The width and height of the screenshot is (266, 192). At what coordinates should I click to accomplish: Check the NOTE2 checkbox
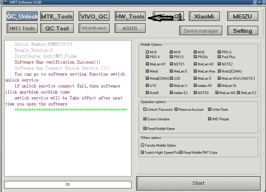pos(219,64)
